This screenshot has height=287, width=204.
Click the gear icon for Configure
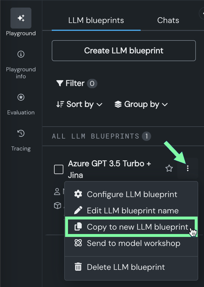[78, 194]
